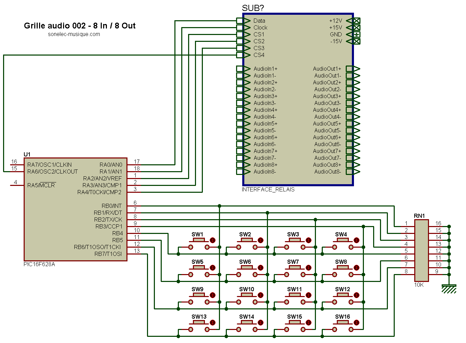Click the CS2 input terminal
466x343 pixels.
[x=243, y=41]
